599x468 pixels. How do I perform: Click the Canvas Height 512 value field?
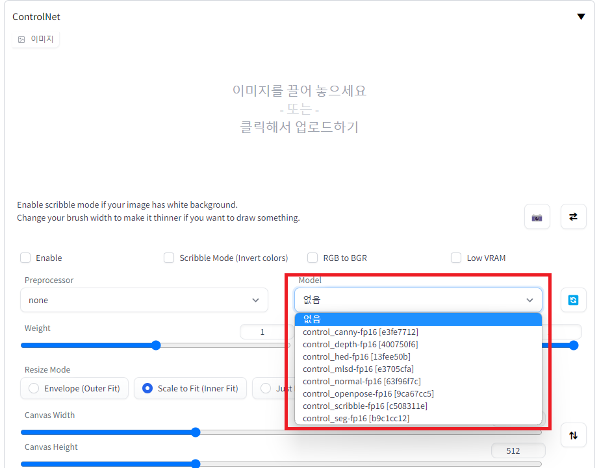click(518, 450)
